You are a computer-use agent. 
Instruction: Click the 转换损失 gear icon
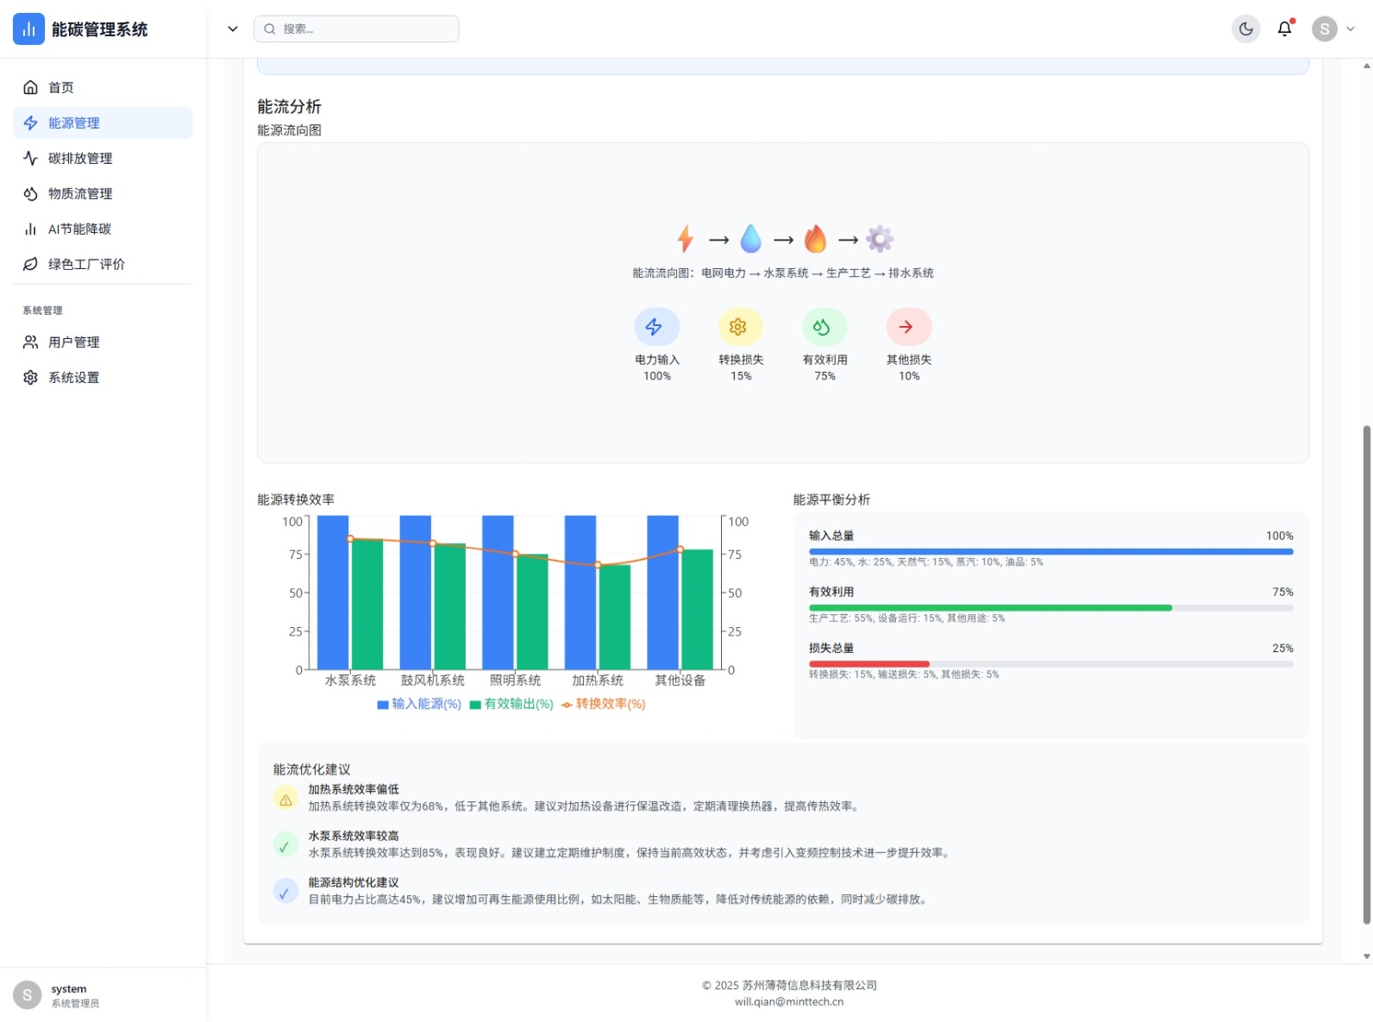tap(740, 327)
